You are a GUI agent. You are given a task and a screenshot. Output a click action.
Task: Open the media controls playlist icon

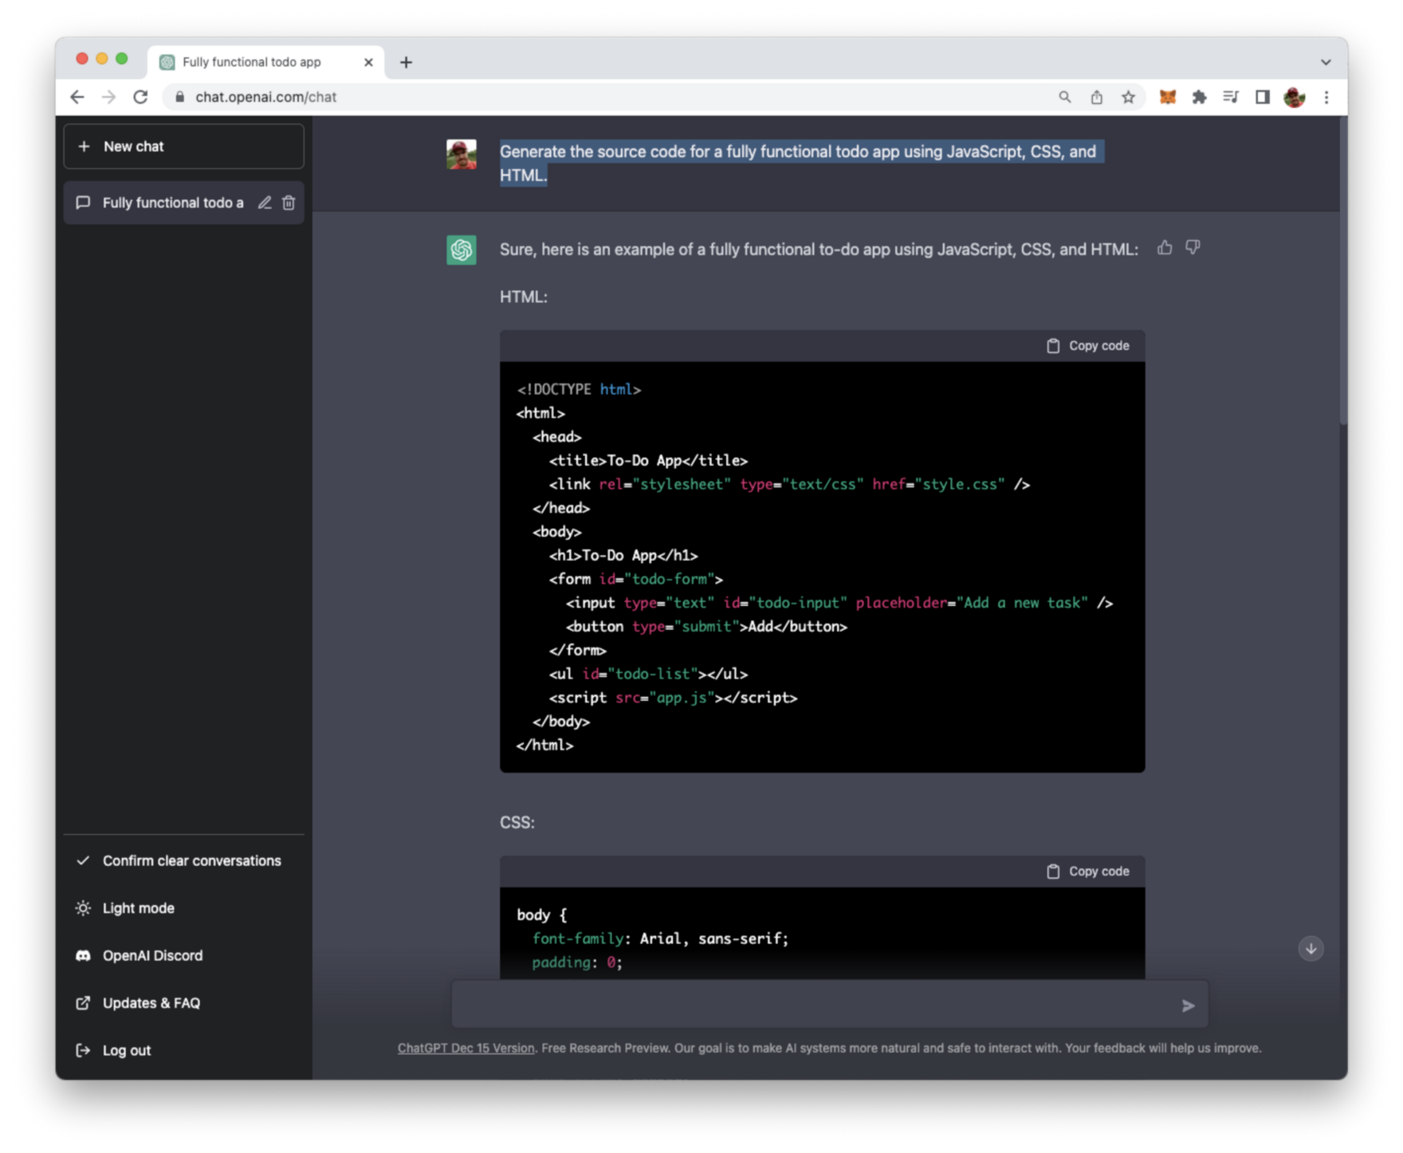1231,97
